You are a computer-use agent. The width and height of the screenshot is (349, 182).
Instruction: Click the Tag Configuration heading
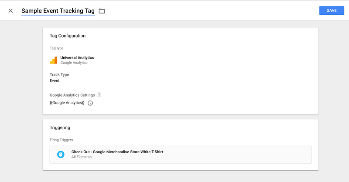tap(68, 36)
